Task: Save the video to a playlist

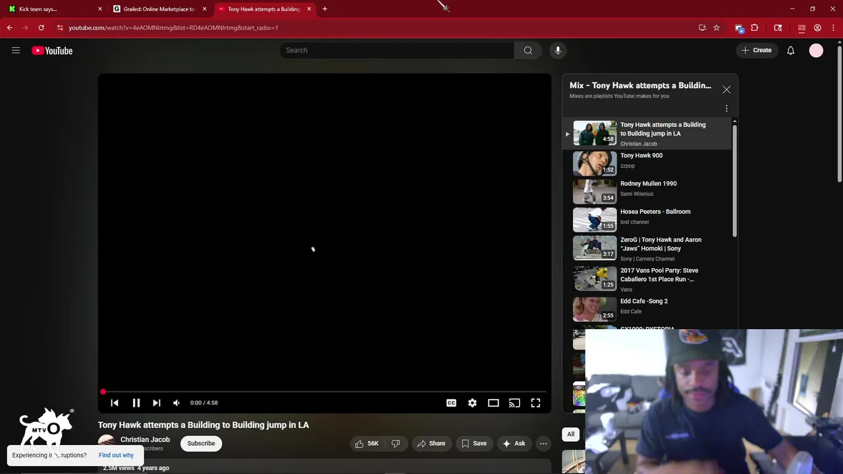Action: click(474, 444)
